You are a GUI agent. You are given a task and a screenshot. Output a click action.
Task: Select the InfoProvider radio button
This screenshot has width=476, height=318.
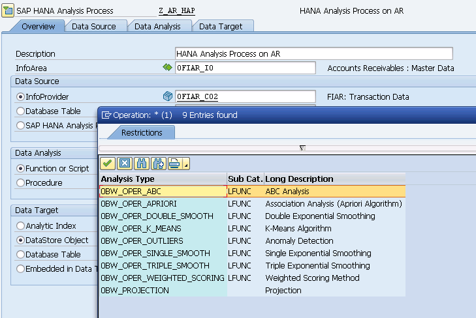[20, 97]
